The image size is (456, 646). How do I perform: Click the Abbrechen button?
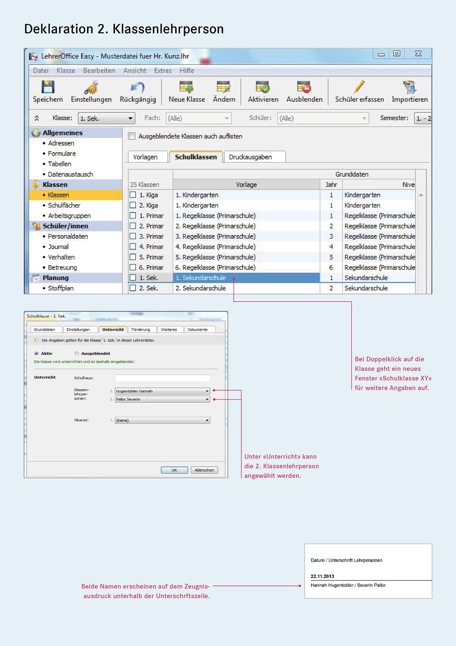tap(204, 470)
